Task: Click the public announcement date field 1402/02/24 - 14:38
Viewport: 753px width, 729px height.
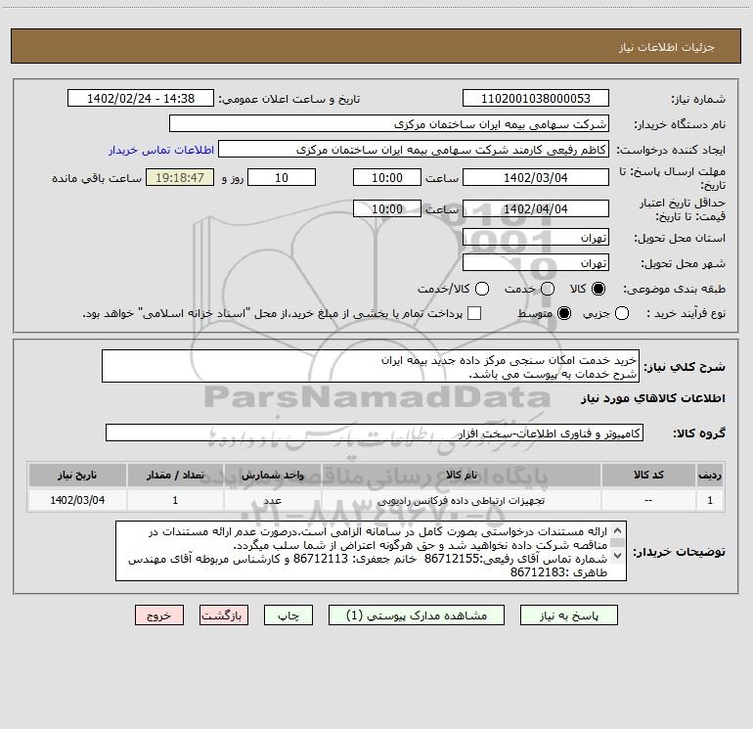Action: [141, 99]
